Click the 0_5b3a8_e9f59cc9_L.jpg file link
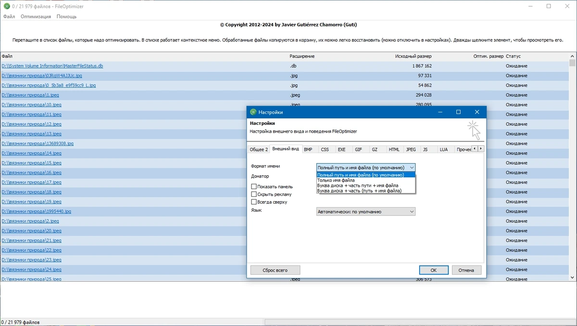577x326 pixels. [x=49, y=85]
